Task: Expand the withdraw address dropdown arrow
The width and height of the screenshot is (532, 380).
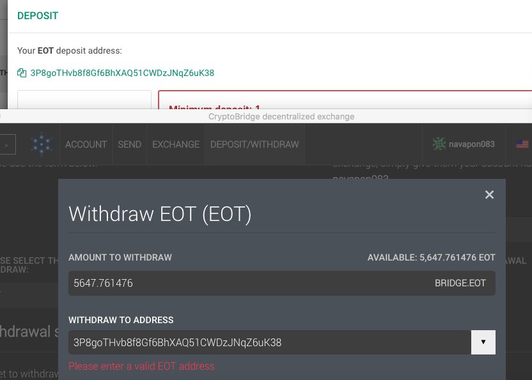Action: 483,342
